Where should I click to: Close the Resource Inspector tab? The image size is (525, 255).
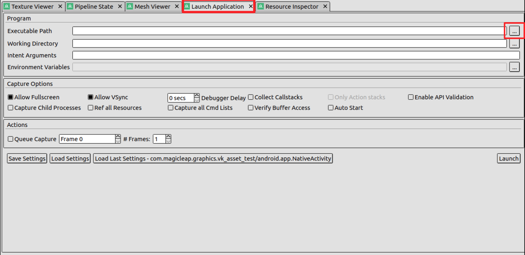click(x=325, y=6)
